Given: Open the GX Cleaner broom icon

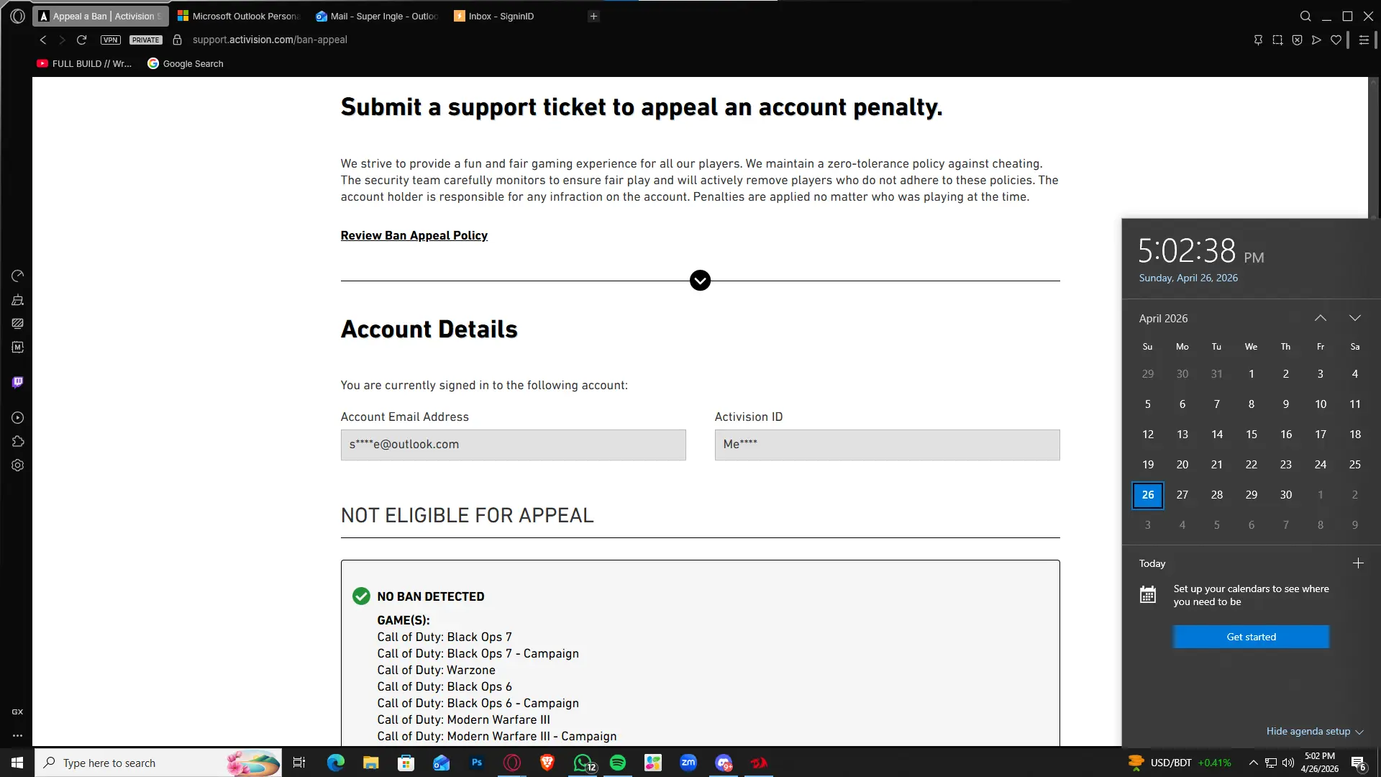Looking at the screenshot, I should [18, 300].
